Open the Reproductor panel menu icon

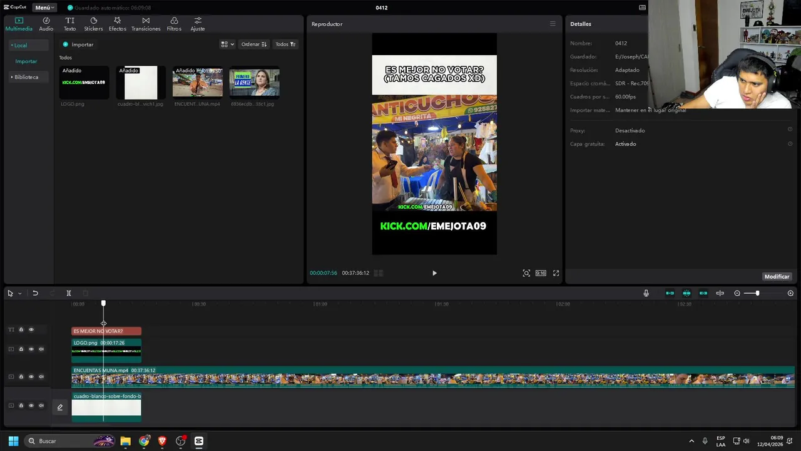click(x=553, y=24)
